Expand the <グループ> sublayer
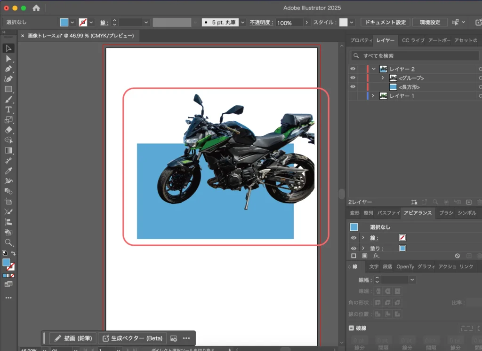Screen dimensions: 482x351 point(383,78)
